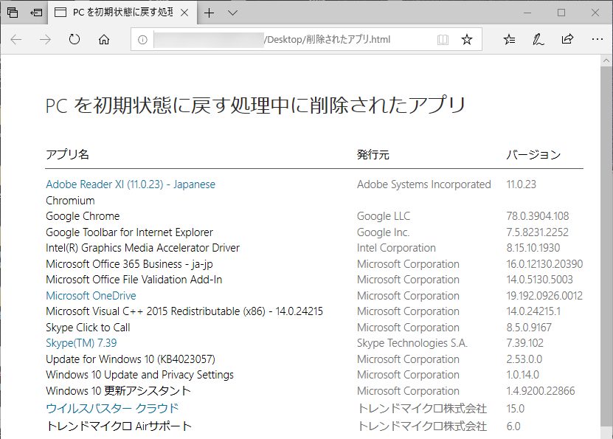Minimize the browser window
Screen dimensions: 613x439
[x=527, y=13]
